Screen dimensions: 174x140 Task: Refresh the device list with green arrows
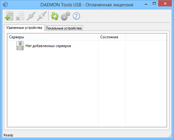[x=55, y=16]
